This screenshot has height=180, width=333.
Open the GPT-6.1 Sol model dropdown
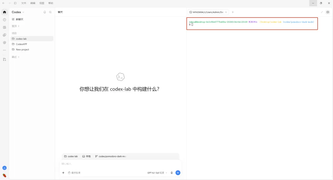click(157, 173)
